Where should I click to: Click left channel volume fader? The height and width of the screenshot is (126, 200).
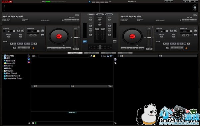click(x=97, y=30)
